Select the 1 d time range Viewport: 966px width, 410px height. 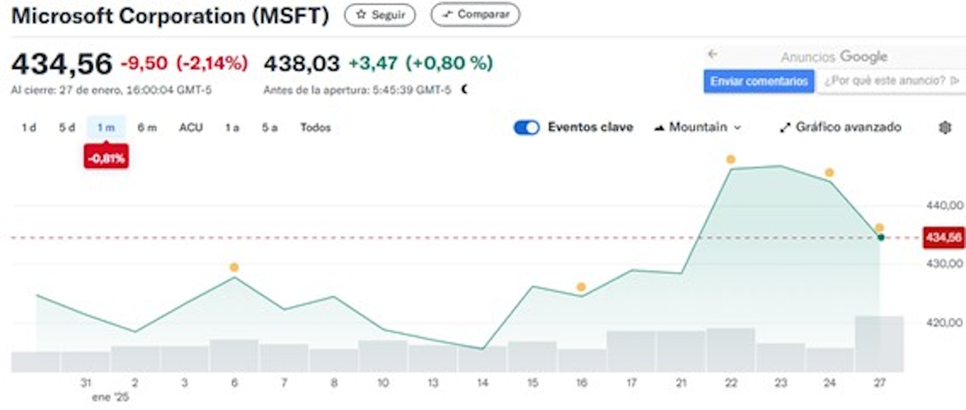coord(29,128)
